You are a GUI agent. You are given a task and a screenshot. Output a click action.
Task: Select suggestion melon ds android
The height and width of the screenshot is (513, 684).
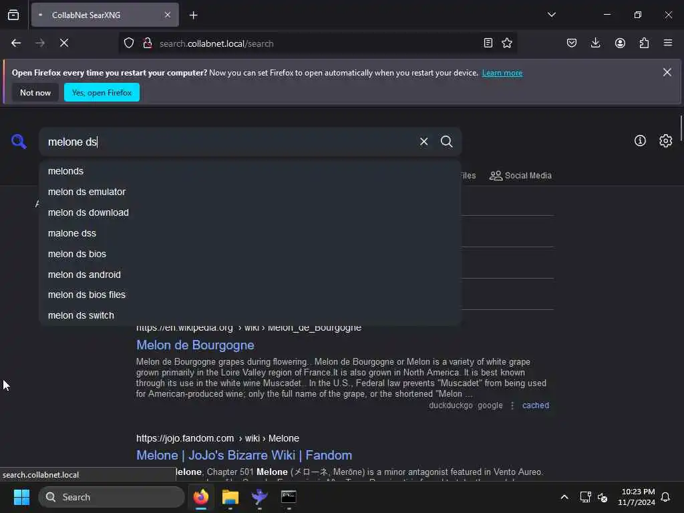click(x=250, y=275)
